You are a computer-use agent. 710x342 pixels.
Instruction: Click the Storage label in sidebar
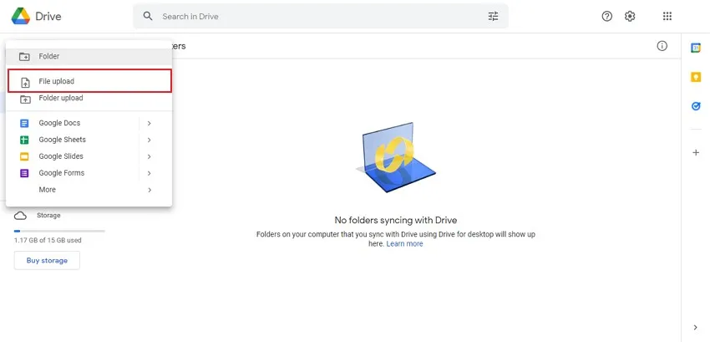(48, 216)
